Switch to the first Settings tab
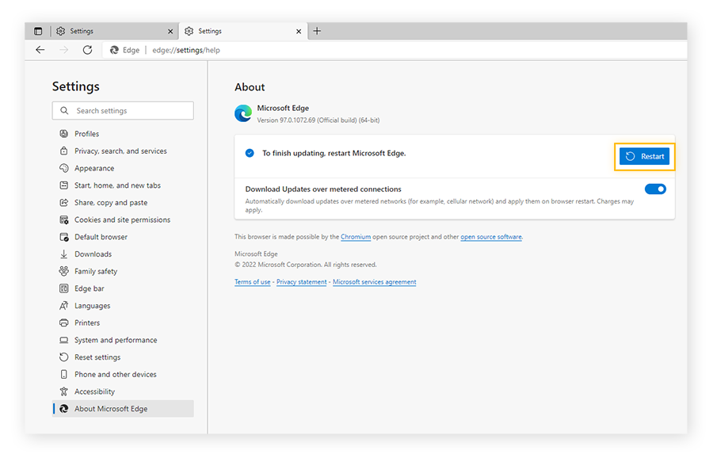Image resolution: width=713 pixels, height=458 pixels. pos(115,31)
